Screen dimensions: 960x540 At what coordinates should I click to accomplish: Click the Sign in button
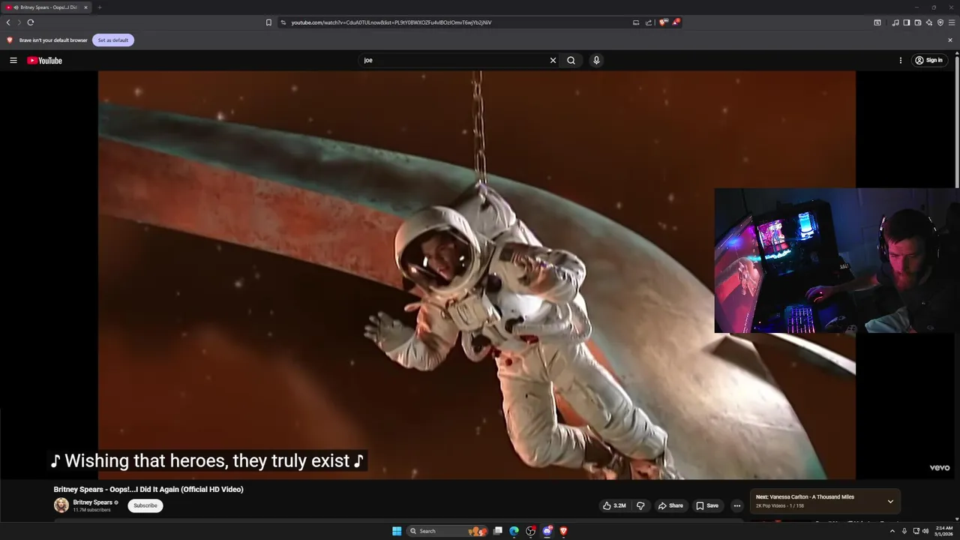(x=928, y=60)
